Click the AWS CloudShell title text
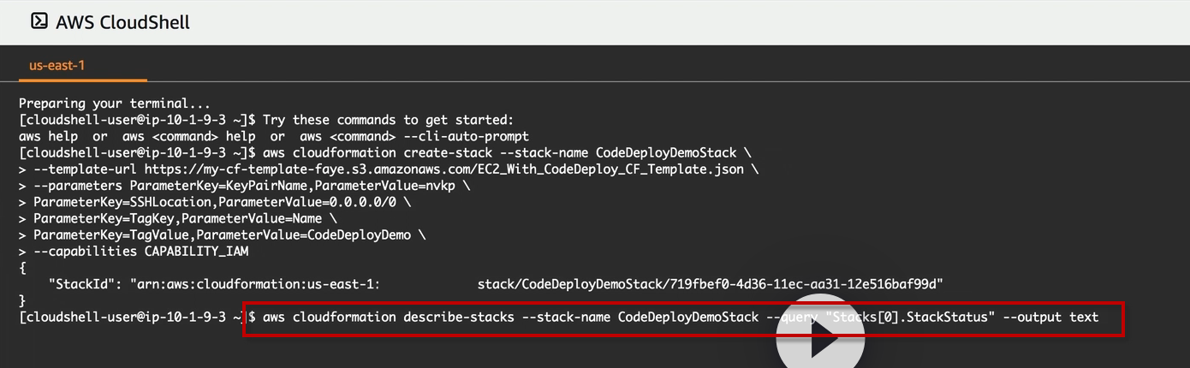This screenshot has width=1190, height=368. click(122, 22)
